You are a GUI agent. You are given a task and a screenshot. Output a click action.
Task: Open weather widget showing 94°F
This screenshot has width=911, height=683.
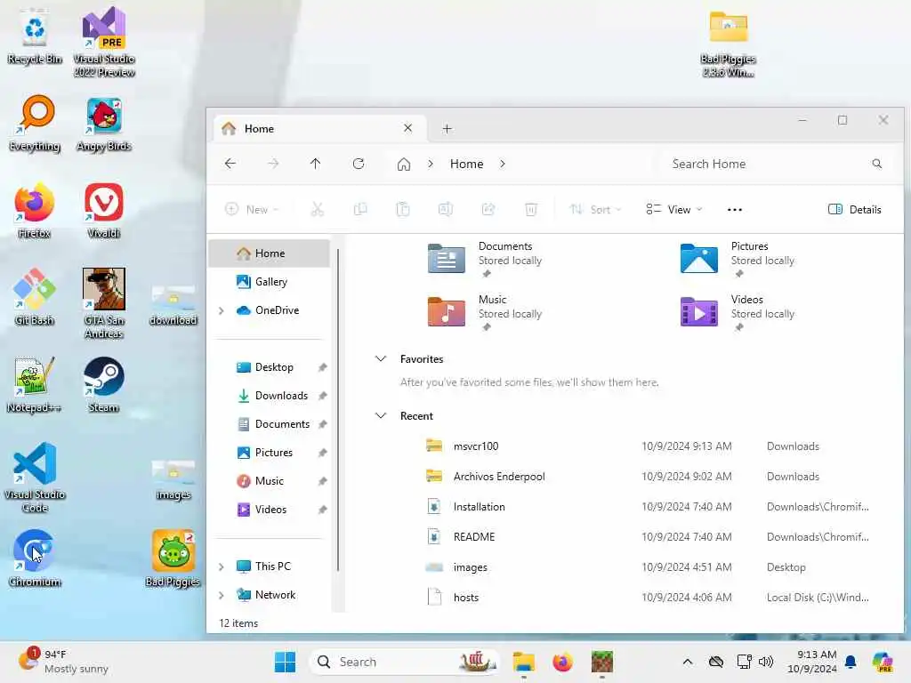tap(63, 662)
